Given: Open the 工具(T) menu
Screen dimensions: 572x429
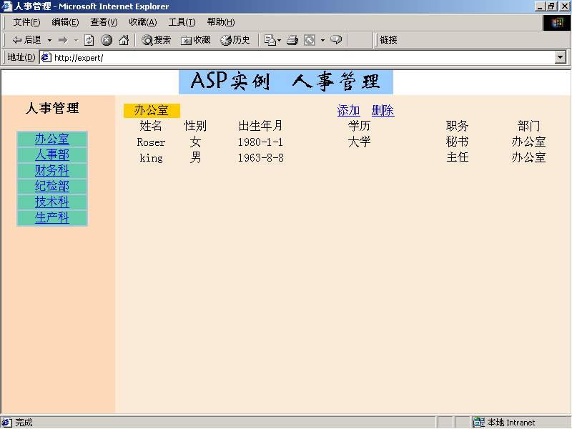Looking at the screenshot, I should 182,22.
